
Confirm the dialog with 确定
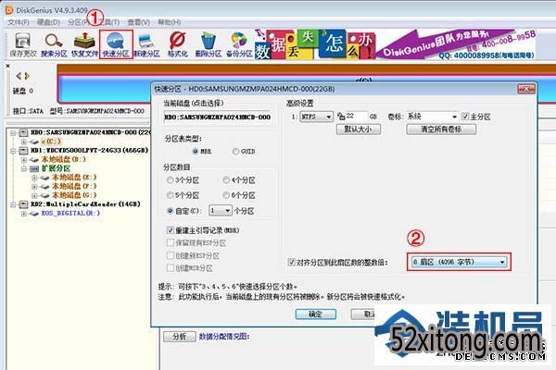[x=316, y=314]
